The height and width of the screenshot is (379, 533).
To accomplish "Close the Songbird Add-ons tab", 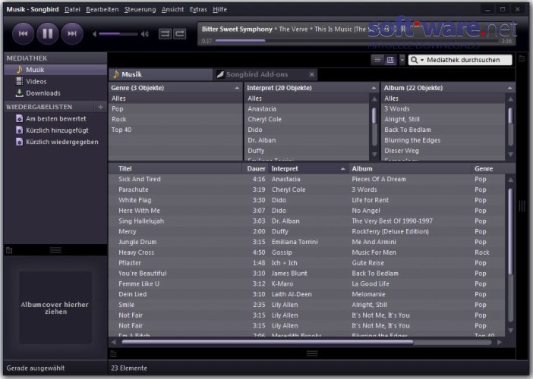I will [x=312, y=74].
